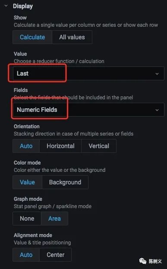Collapse the Display section chevron

pyautogui.click(x=6, y=6)
